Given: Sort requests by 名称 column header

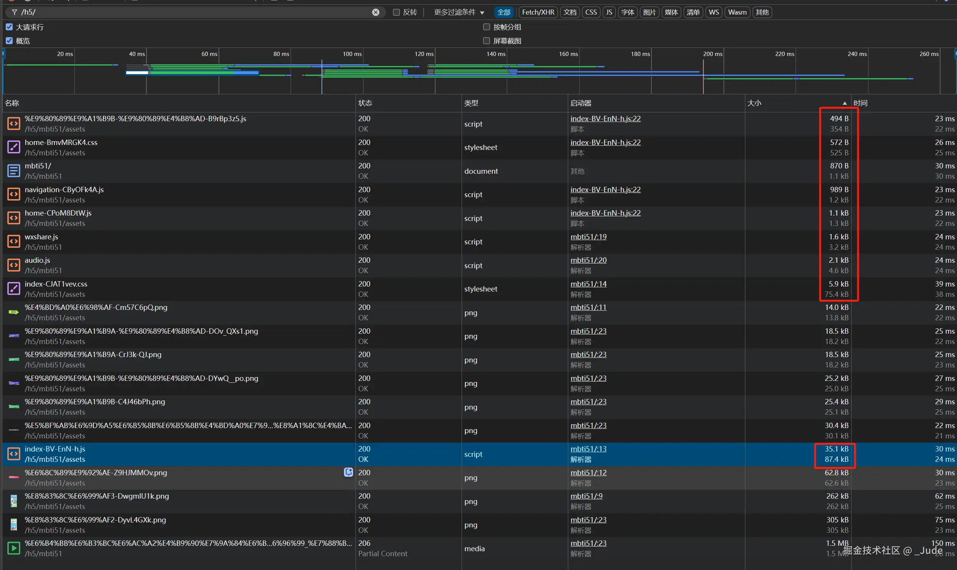Looking at the screenshot, I should 12,103.
